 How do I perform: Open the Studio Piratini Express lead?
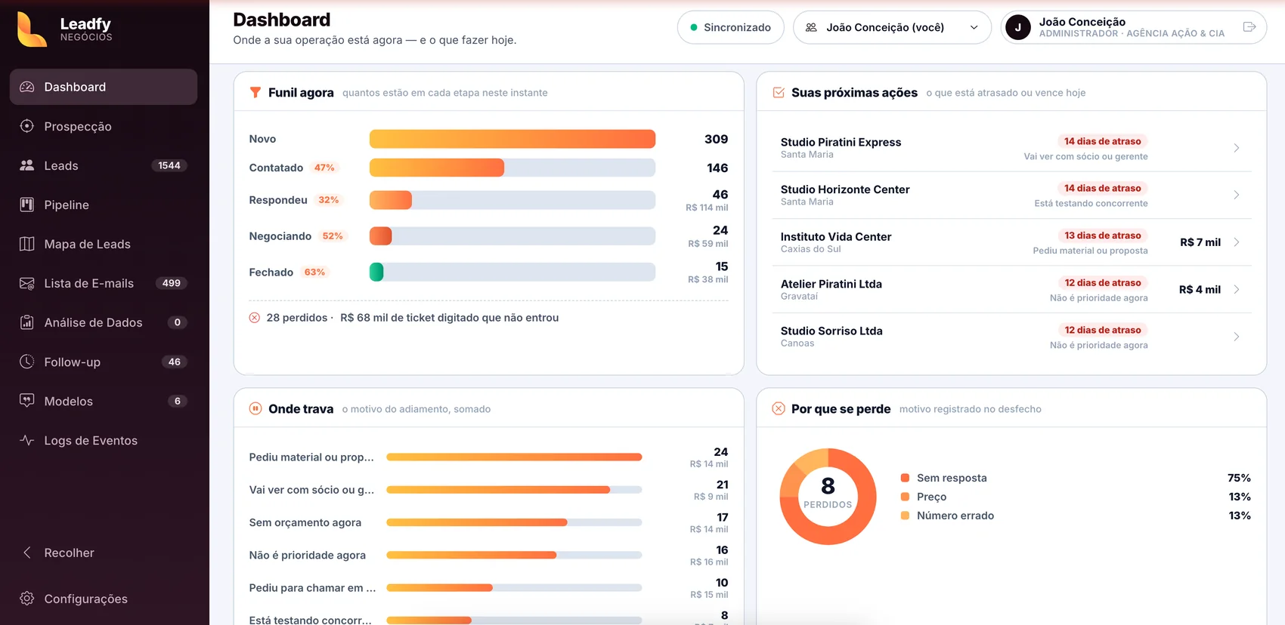coord(1011,148)
